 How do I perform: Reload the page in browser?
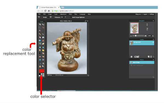(x=45, y=11)
